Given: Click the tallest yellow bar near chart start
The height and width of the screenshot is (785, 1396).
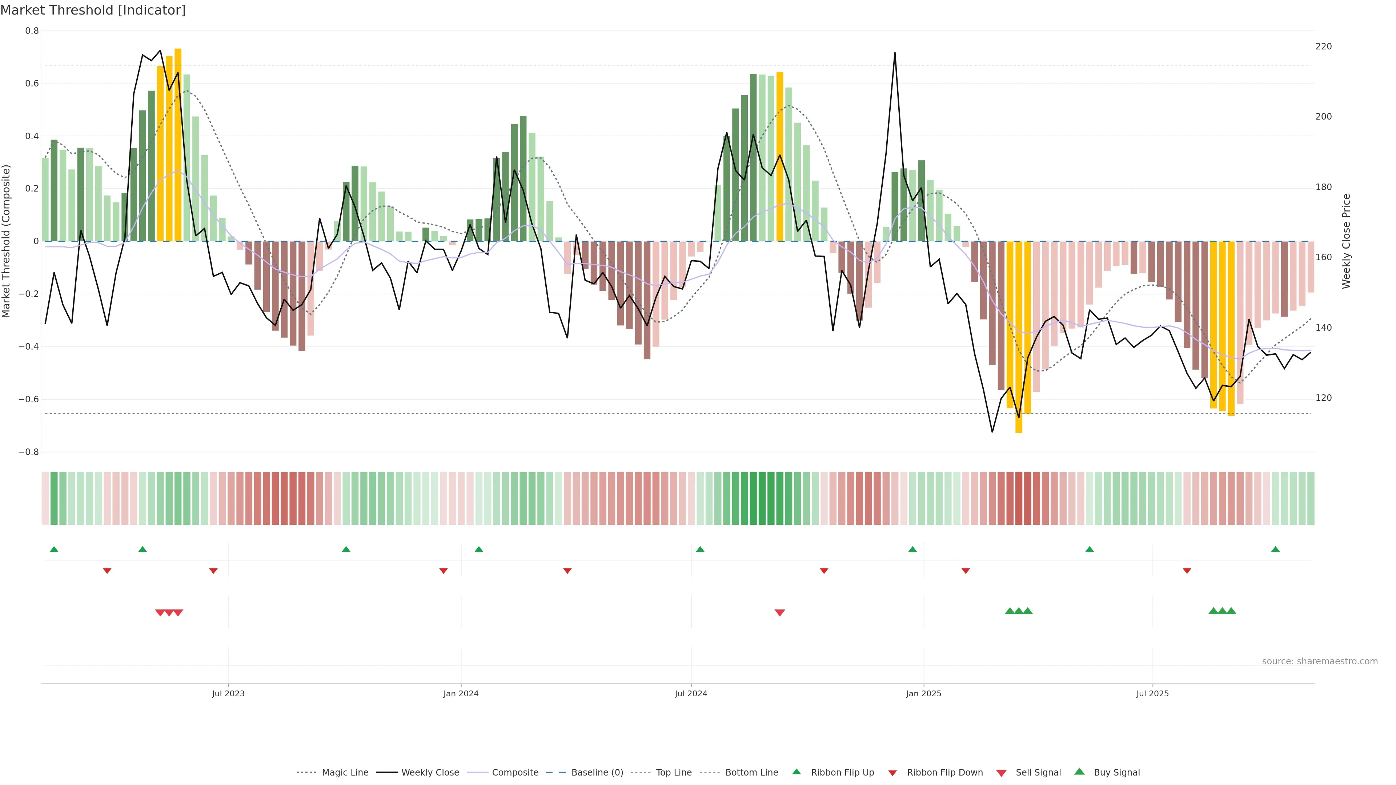Looking at the screenshot, I should (x=178, y=145).
